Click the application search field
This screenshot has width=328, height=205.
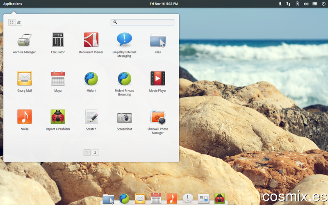coord(142,22)
